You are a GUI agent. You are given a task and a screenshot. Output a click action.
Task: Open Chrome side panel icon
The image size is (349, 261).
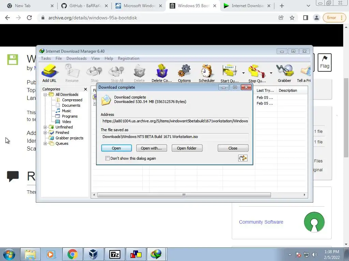coord(306,18)
